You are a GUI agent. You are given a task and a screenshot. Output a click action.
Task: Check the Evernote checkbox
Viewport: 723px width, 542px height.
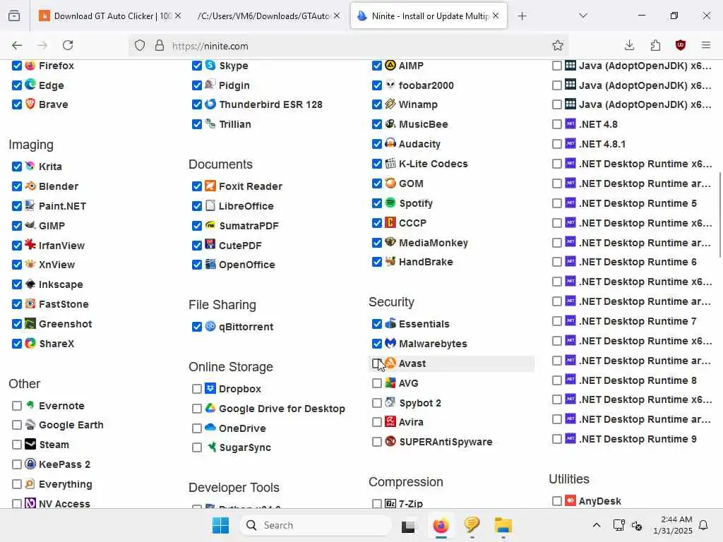[x=17, y=406]
